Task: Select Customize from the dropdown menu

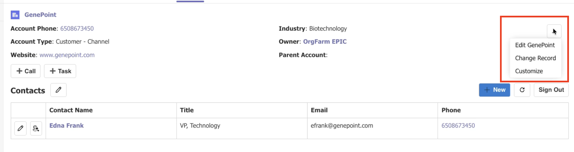Action: point(529,71)
